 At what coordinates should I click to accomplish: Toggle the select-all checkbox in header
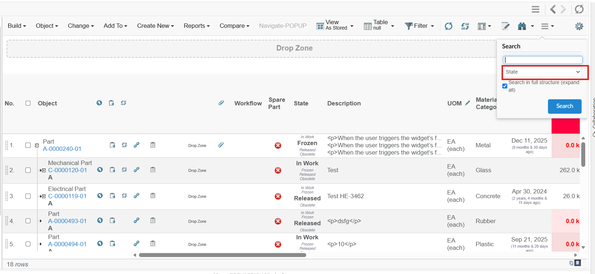click(x=28, y=103)
